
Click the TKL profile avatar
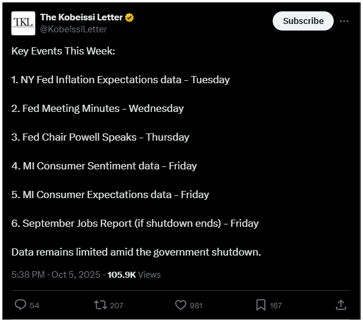23,23
